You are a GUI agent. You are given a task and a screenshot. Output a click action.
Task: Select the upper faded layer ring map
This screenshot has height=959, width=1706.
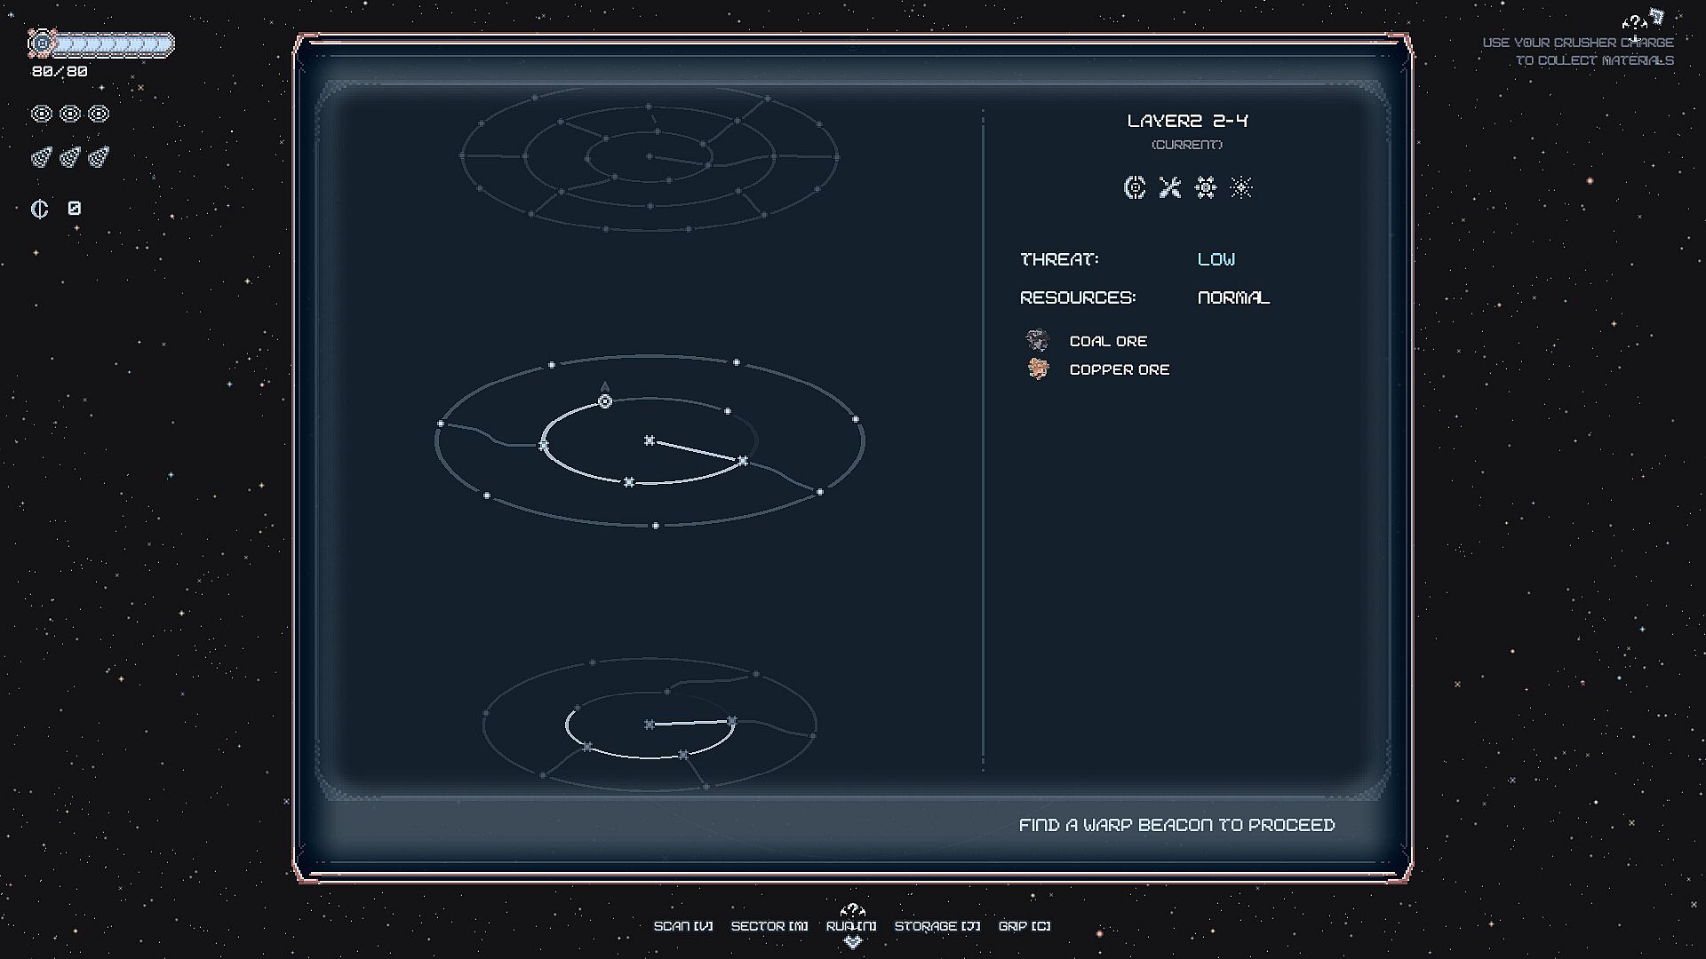[x=650, y=158]
